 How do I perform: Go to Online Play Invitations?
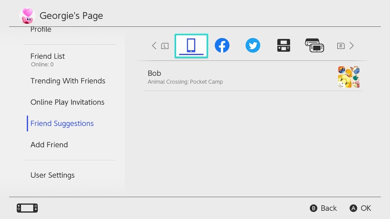[67, 102]
